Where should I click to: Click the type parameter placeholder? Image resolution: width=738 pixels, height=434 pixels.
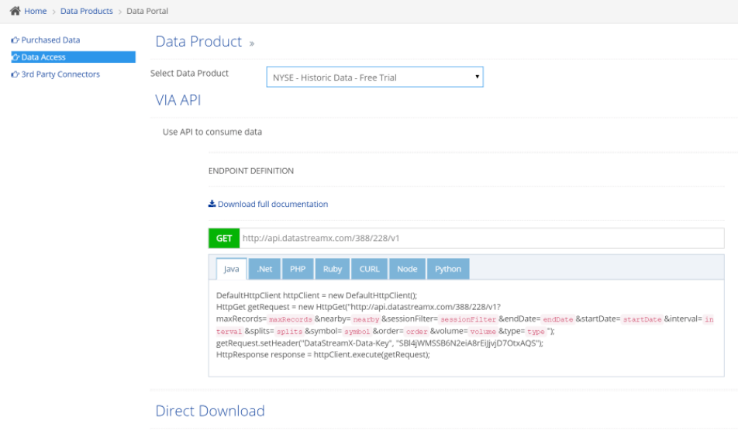[x=536, y=332]
